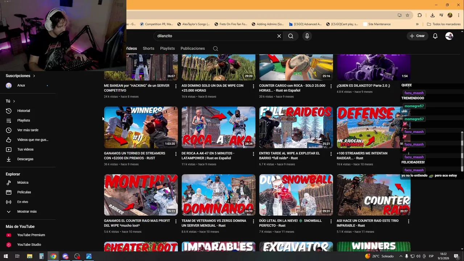Open the DÚO LETAL EN LA NIEVE title link
Screen dimensions: 464x261
point(290,223)
